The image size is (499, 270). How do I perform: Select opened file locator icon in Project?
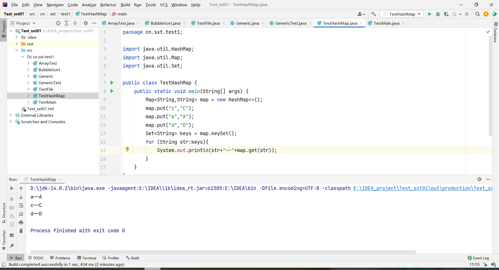(58, 23)
